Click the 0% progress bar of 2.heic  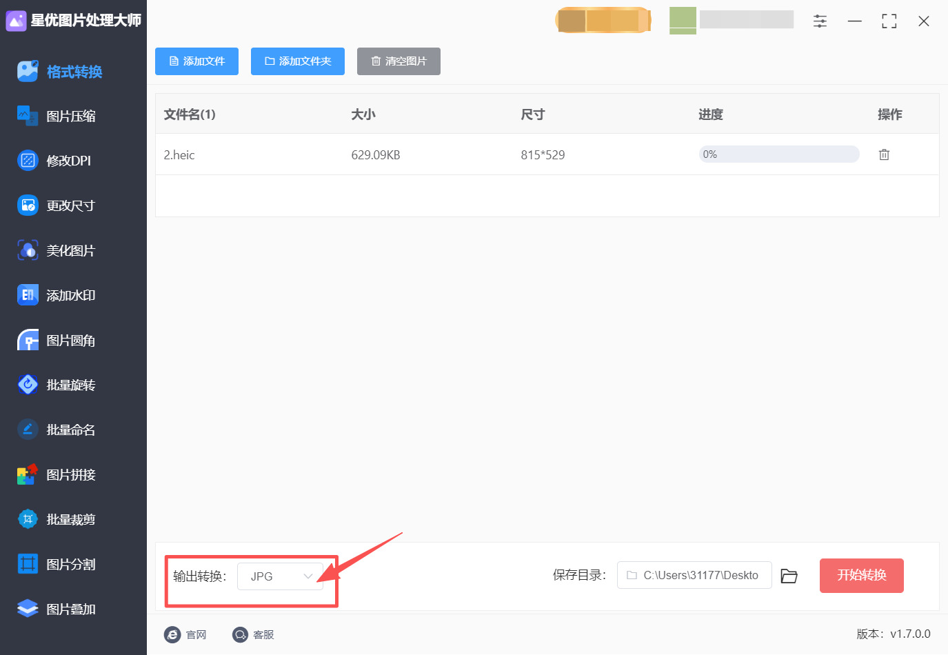[778, 154]
